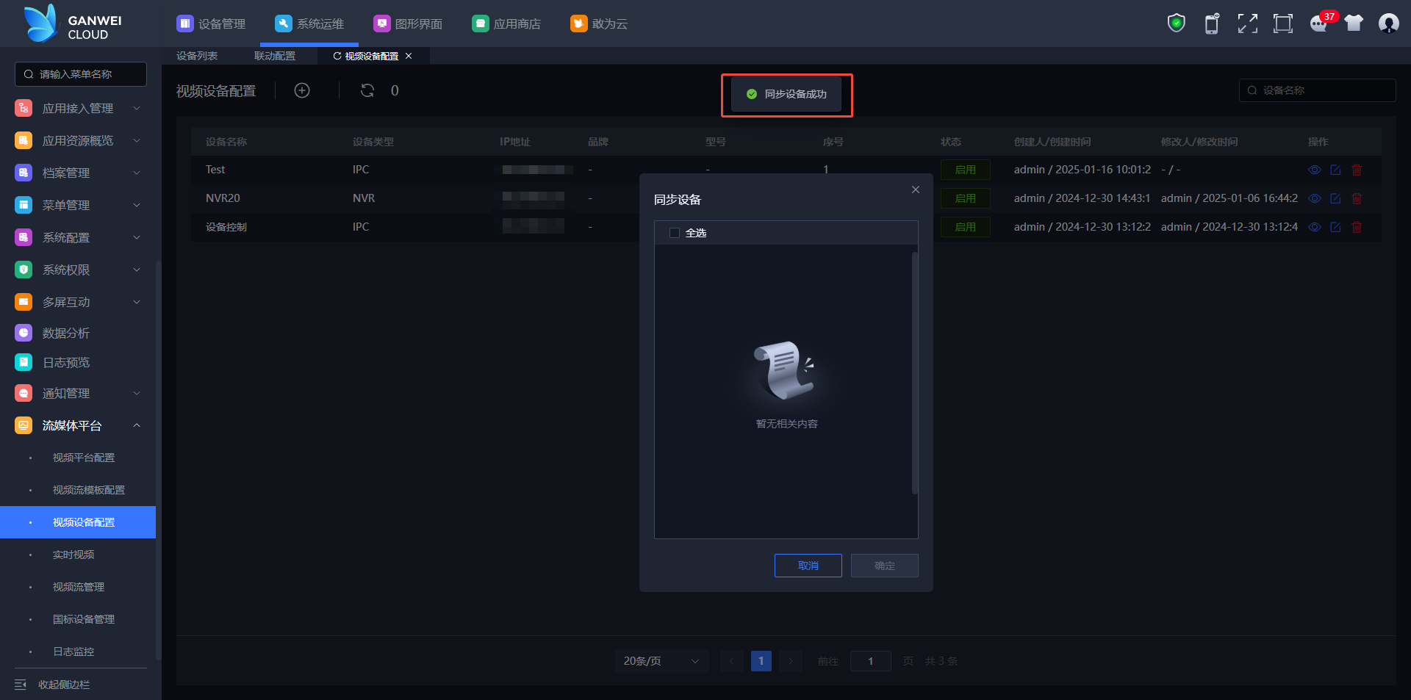Expand the 应用资源概览 sidebar menu

(78, 140)
